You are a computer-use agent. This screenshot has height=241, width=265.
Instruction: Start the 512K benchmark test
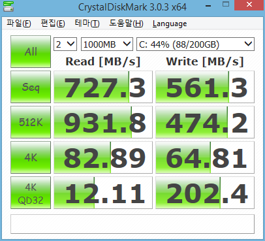tap(31, 122)
